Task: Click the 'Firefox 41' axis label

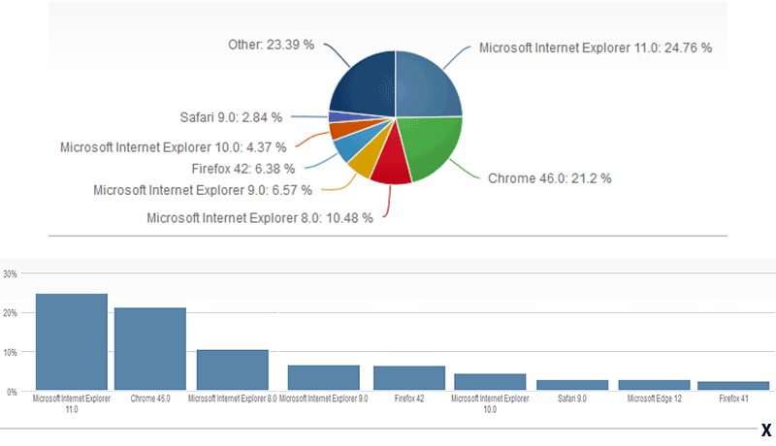Action: coord(733,398)
